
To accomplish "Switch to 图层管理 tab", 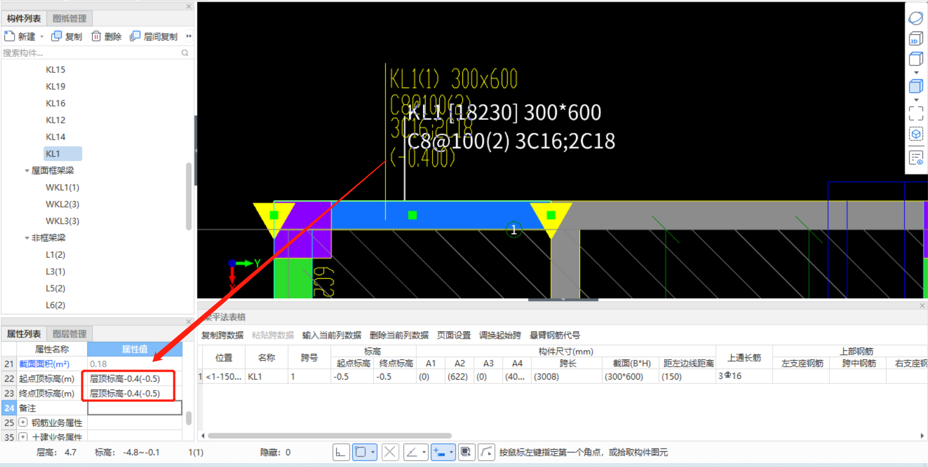I will 70,334.
